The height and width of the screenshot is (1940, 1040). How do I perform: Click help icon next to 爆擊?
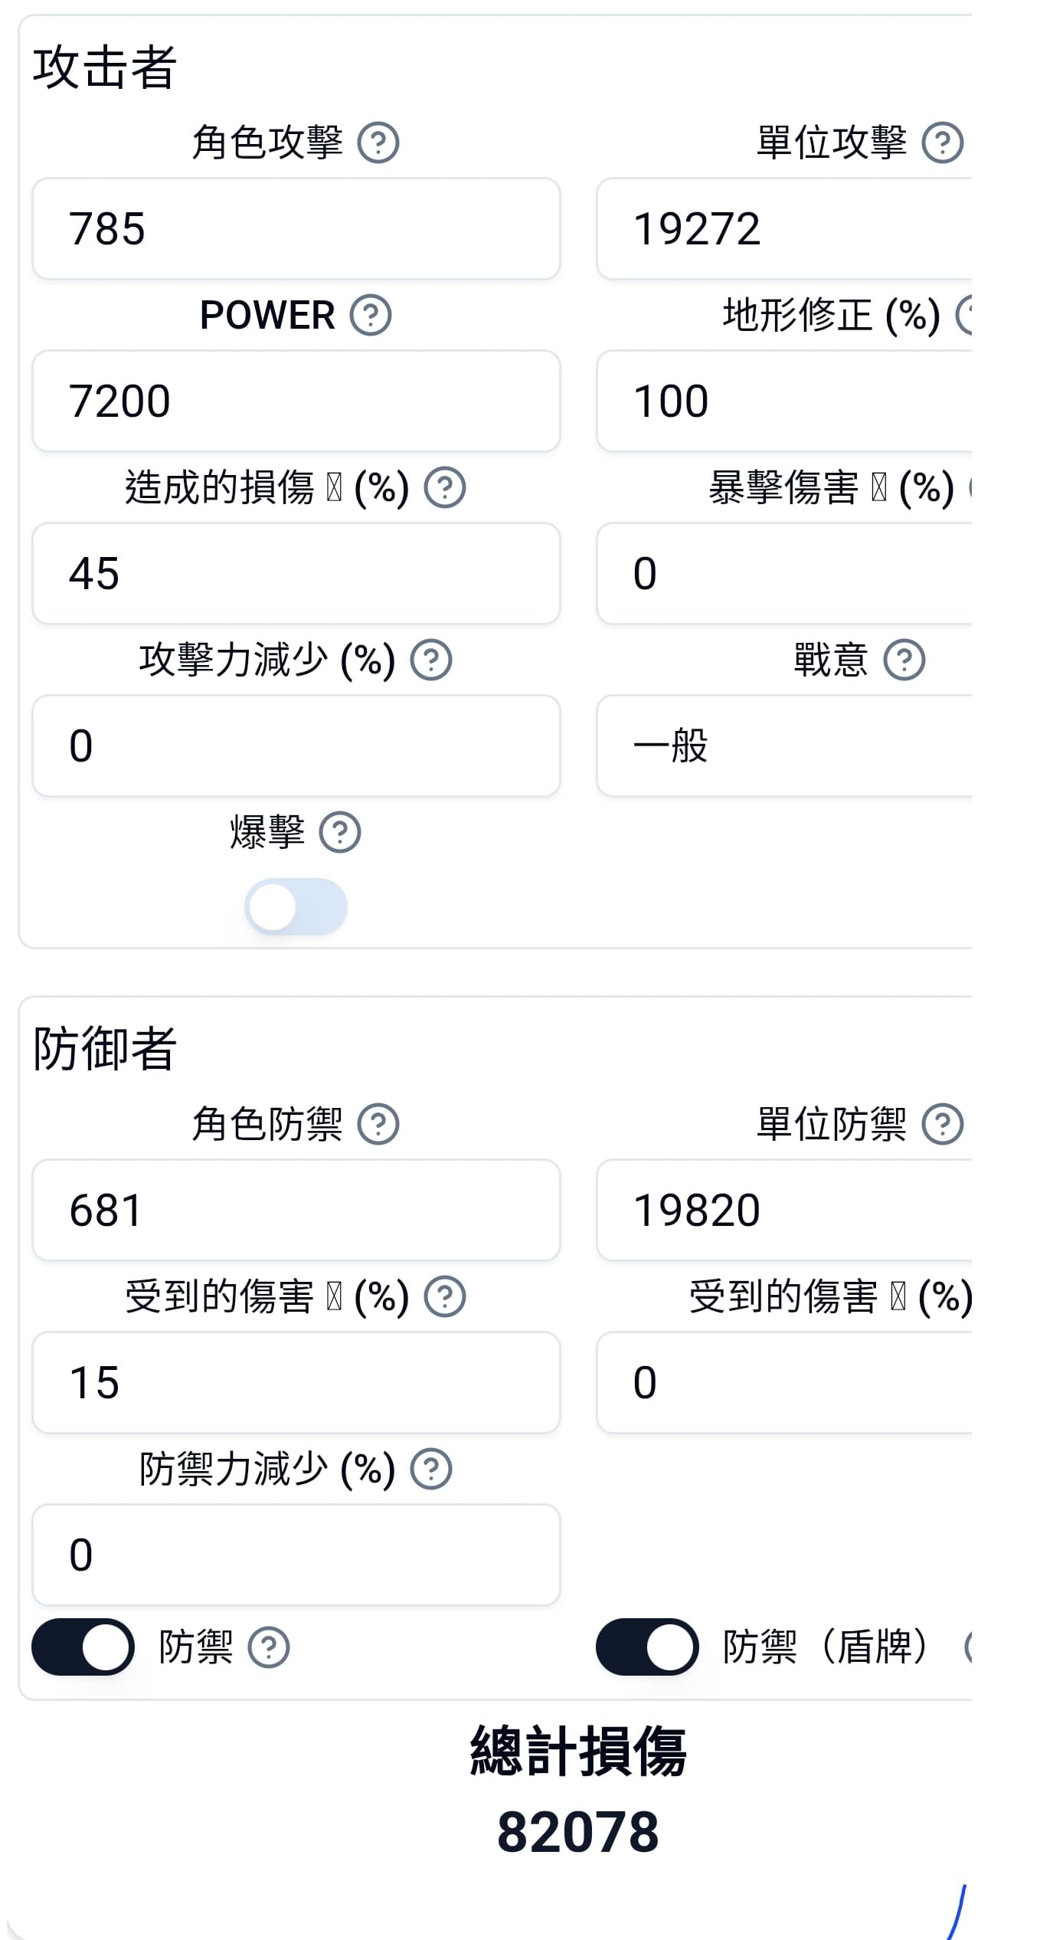click(340, 832)
